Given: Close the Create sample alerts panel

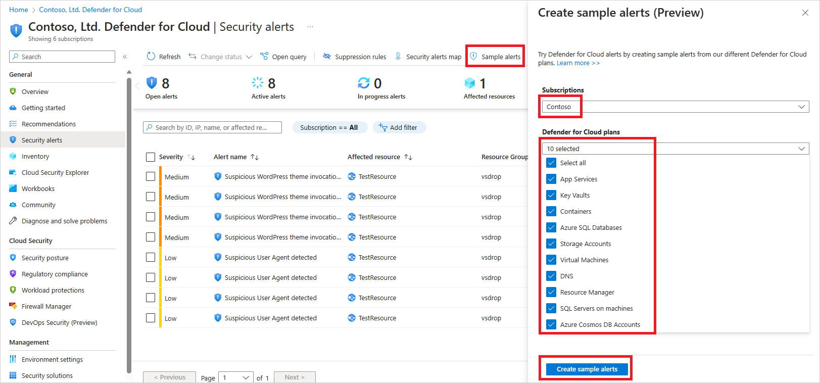Looking at the screenshot, I should [805, 13].
